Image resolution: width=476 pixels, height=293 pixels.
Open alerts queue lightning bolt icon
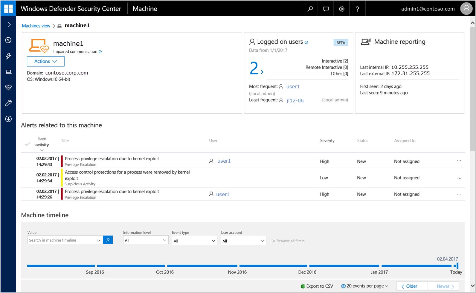tap(8, 56)
